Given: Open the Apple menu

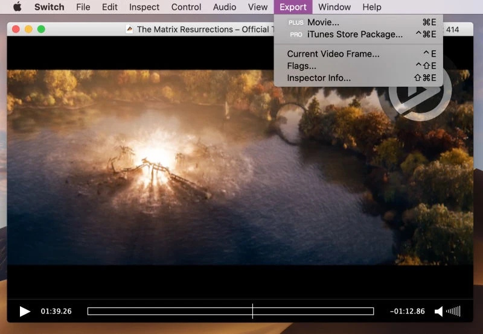Looking at the screenshot, I should pos(18,7).
